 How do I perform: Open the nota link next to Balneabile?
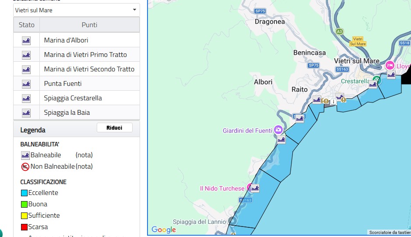point(84,155)
